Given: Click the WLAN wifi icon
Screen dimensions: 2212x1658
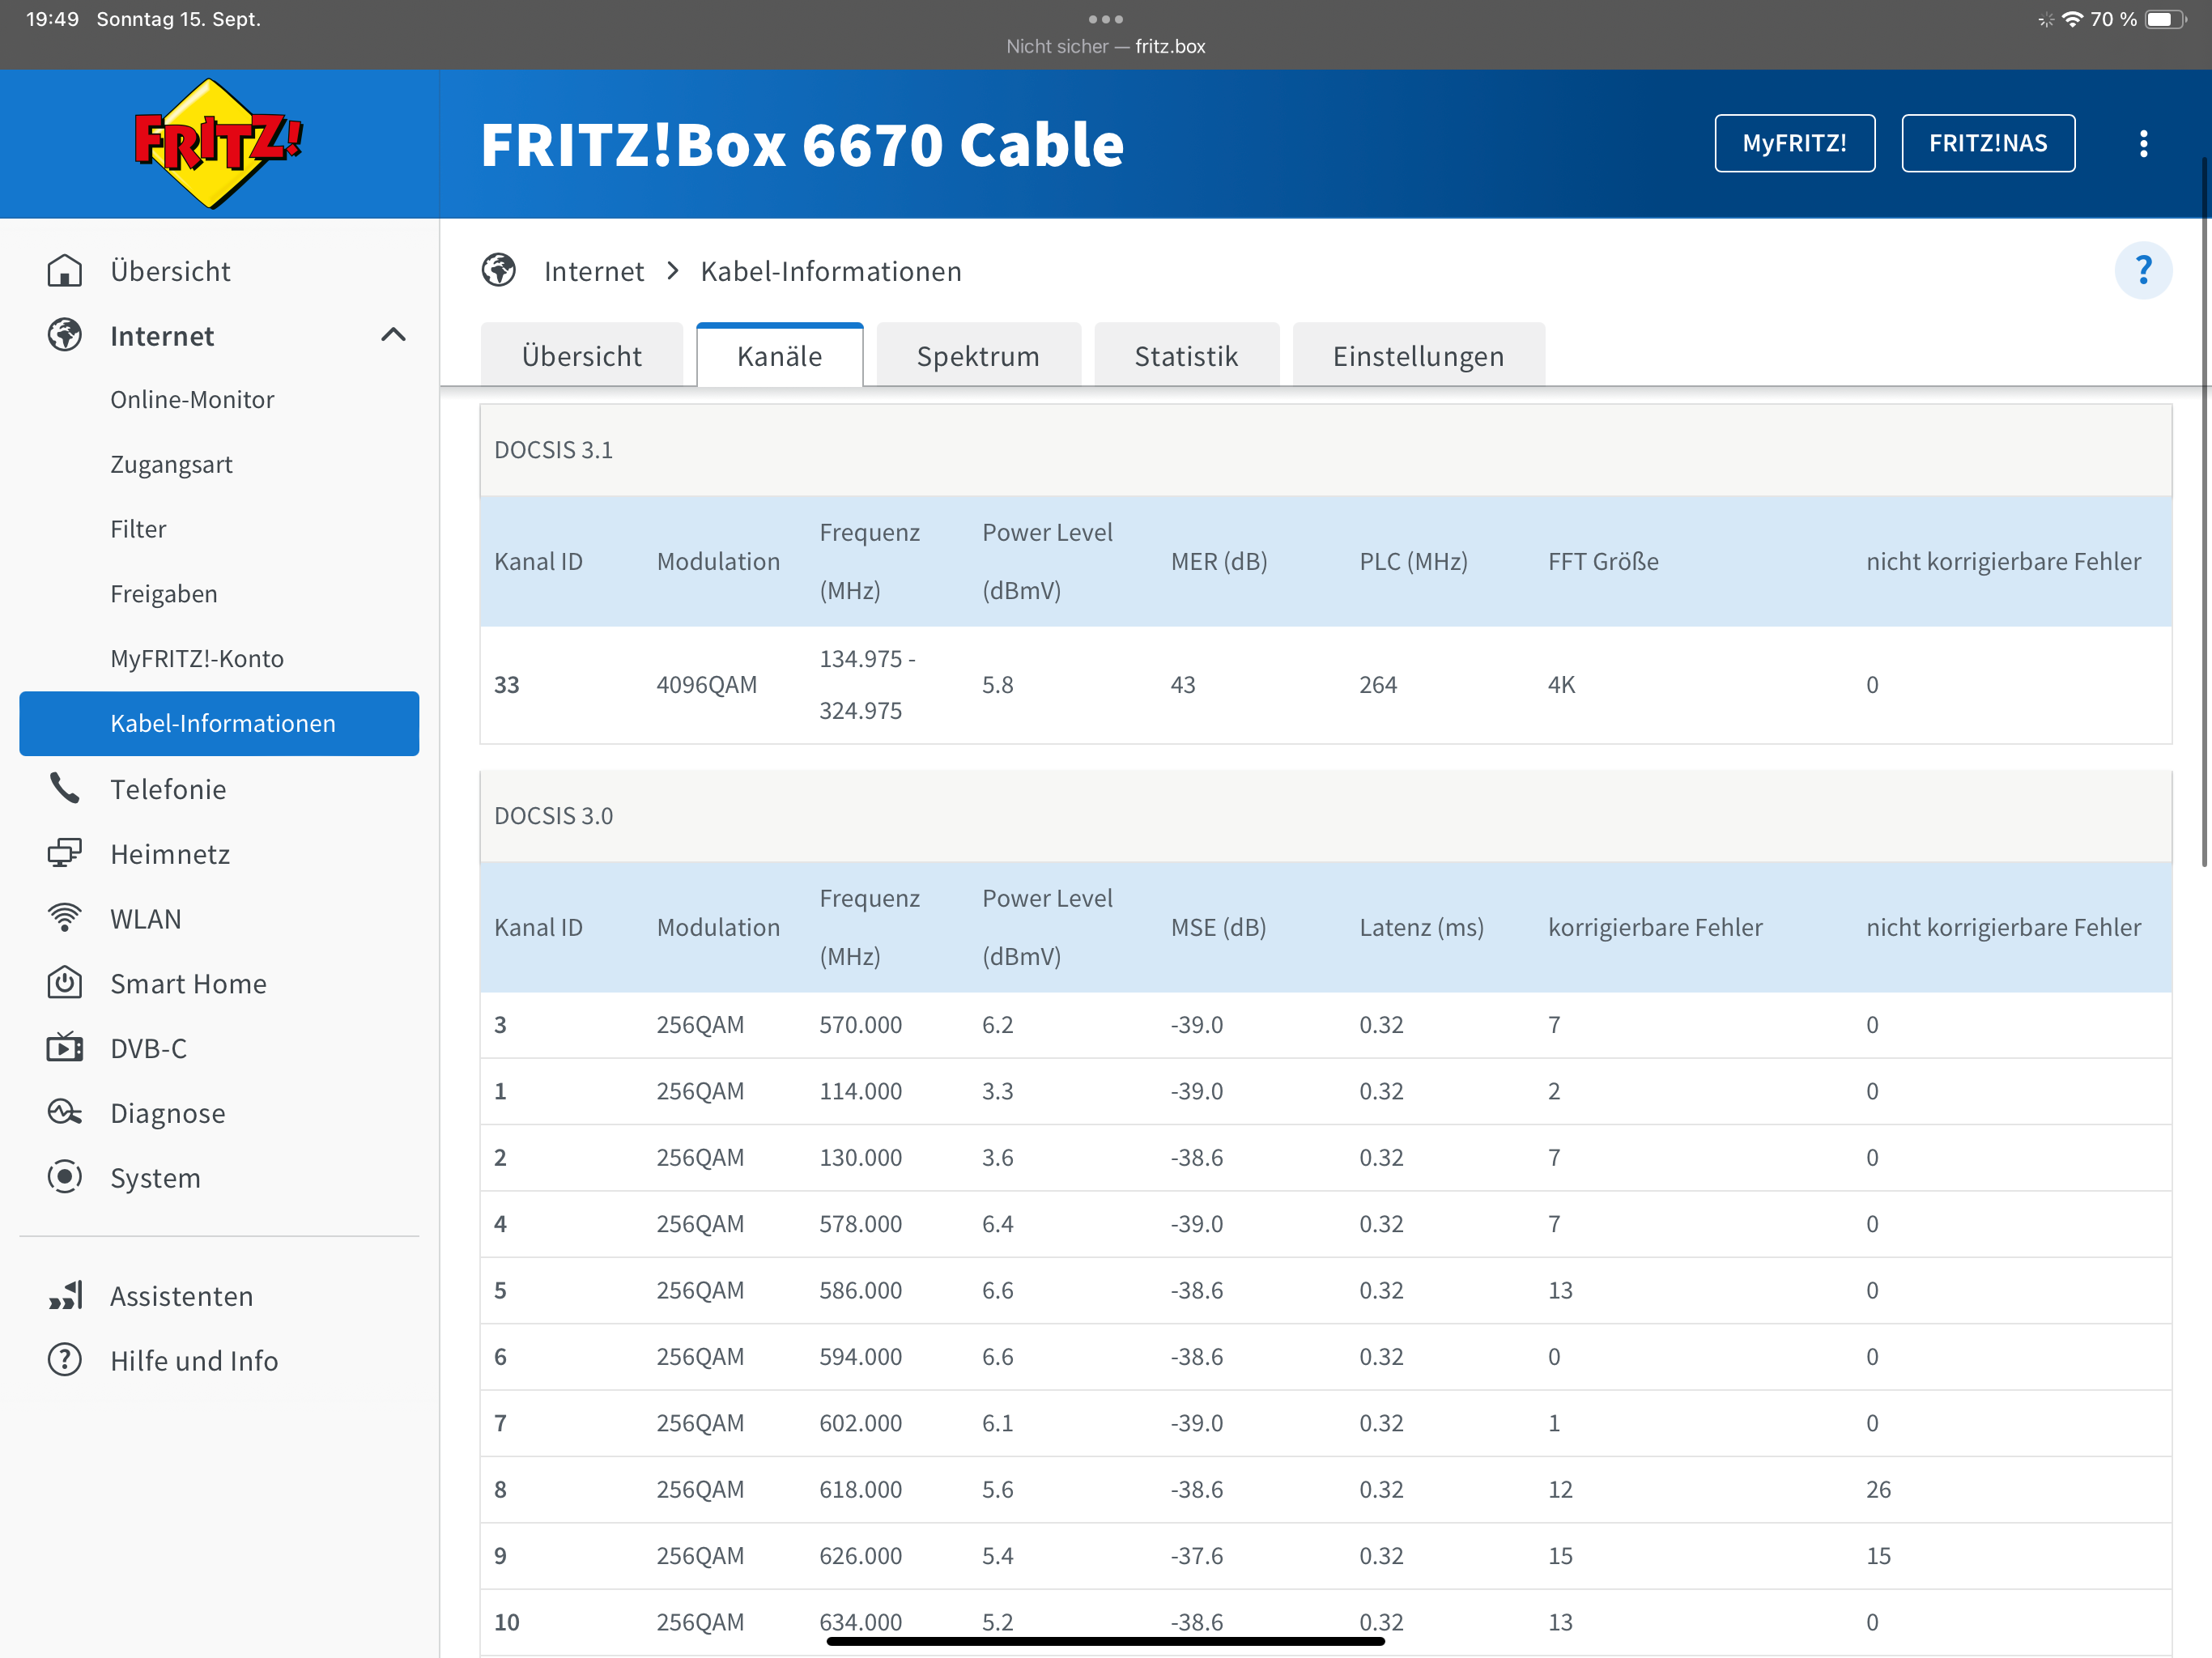Looking at the screenshot, I should 65,918.
